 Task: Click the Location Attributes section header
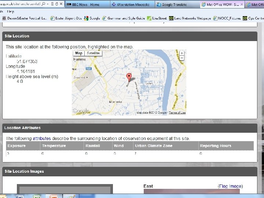[130, 128]
